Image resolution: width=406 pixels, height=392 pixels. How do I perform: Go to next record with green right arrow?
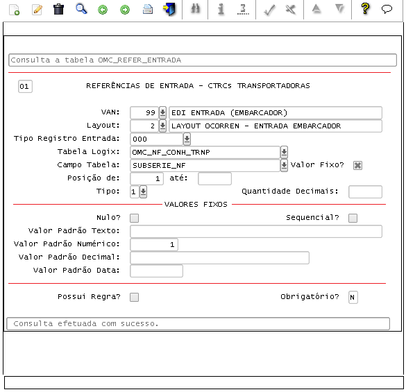125,10
